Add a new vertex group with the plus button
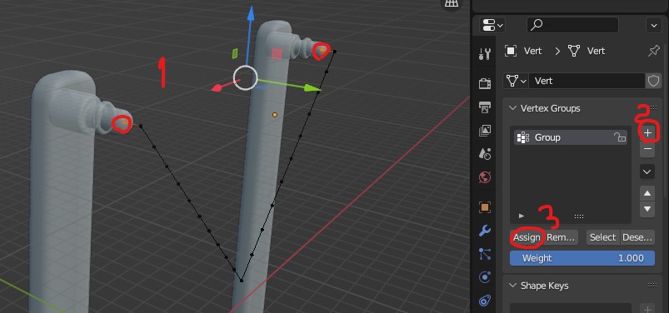Screen dimensions: 669x313 [647, 133]
